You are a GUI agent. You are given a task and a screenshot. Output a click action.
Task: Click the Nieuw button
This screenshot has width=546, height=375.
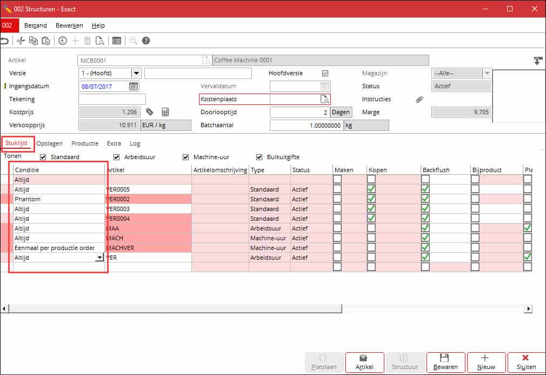[x=486, y=363]
